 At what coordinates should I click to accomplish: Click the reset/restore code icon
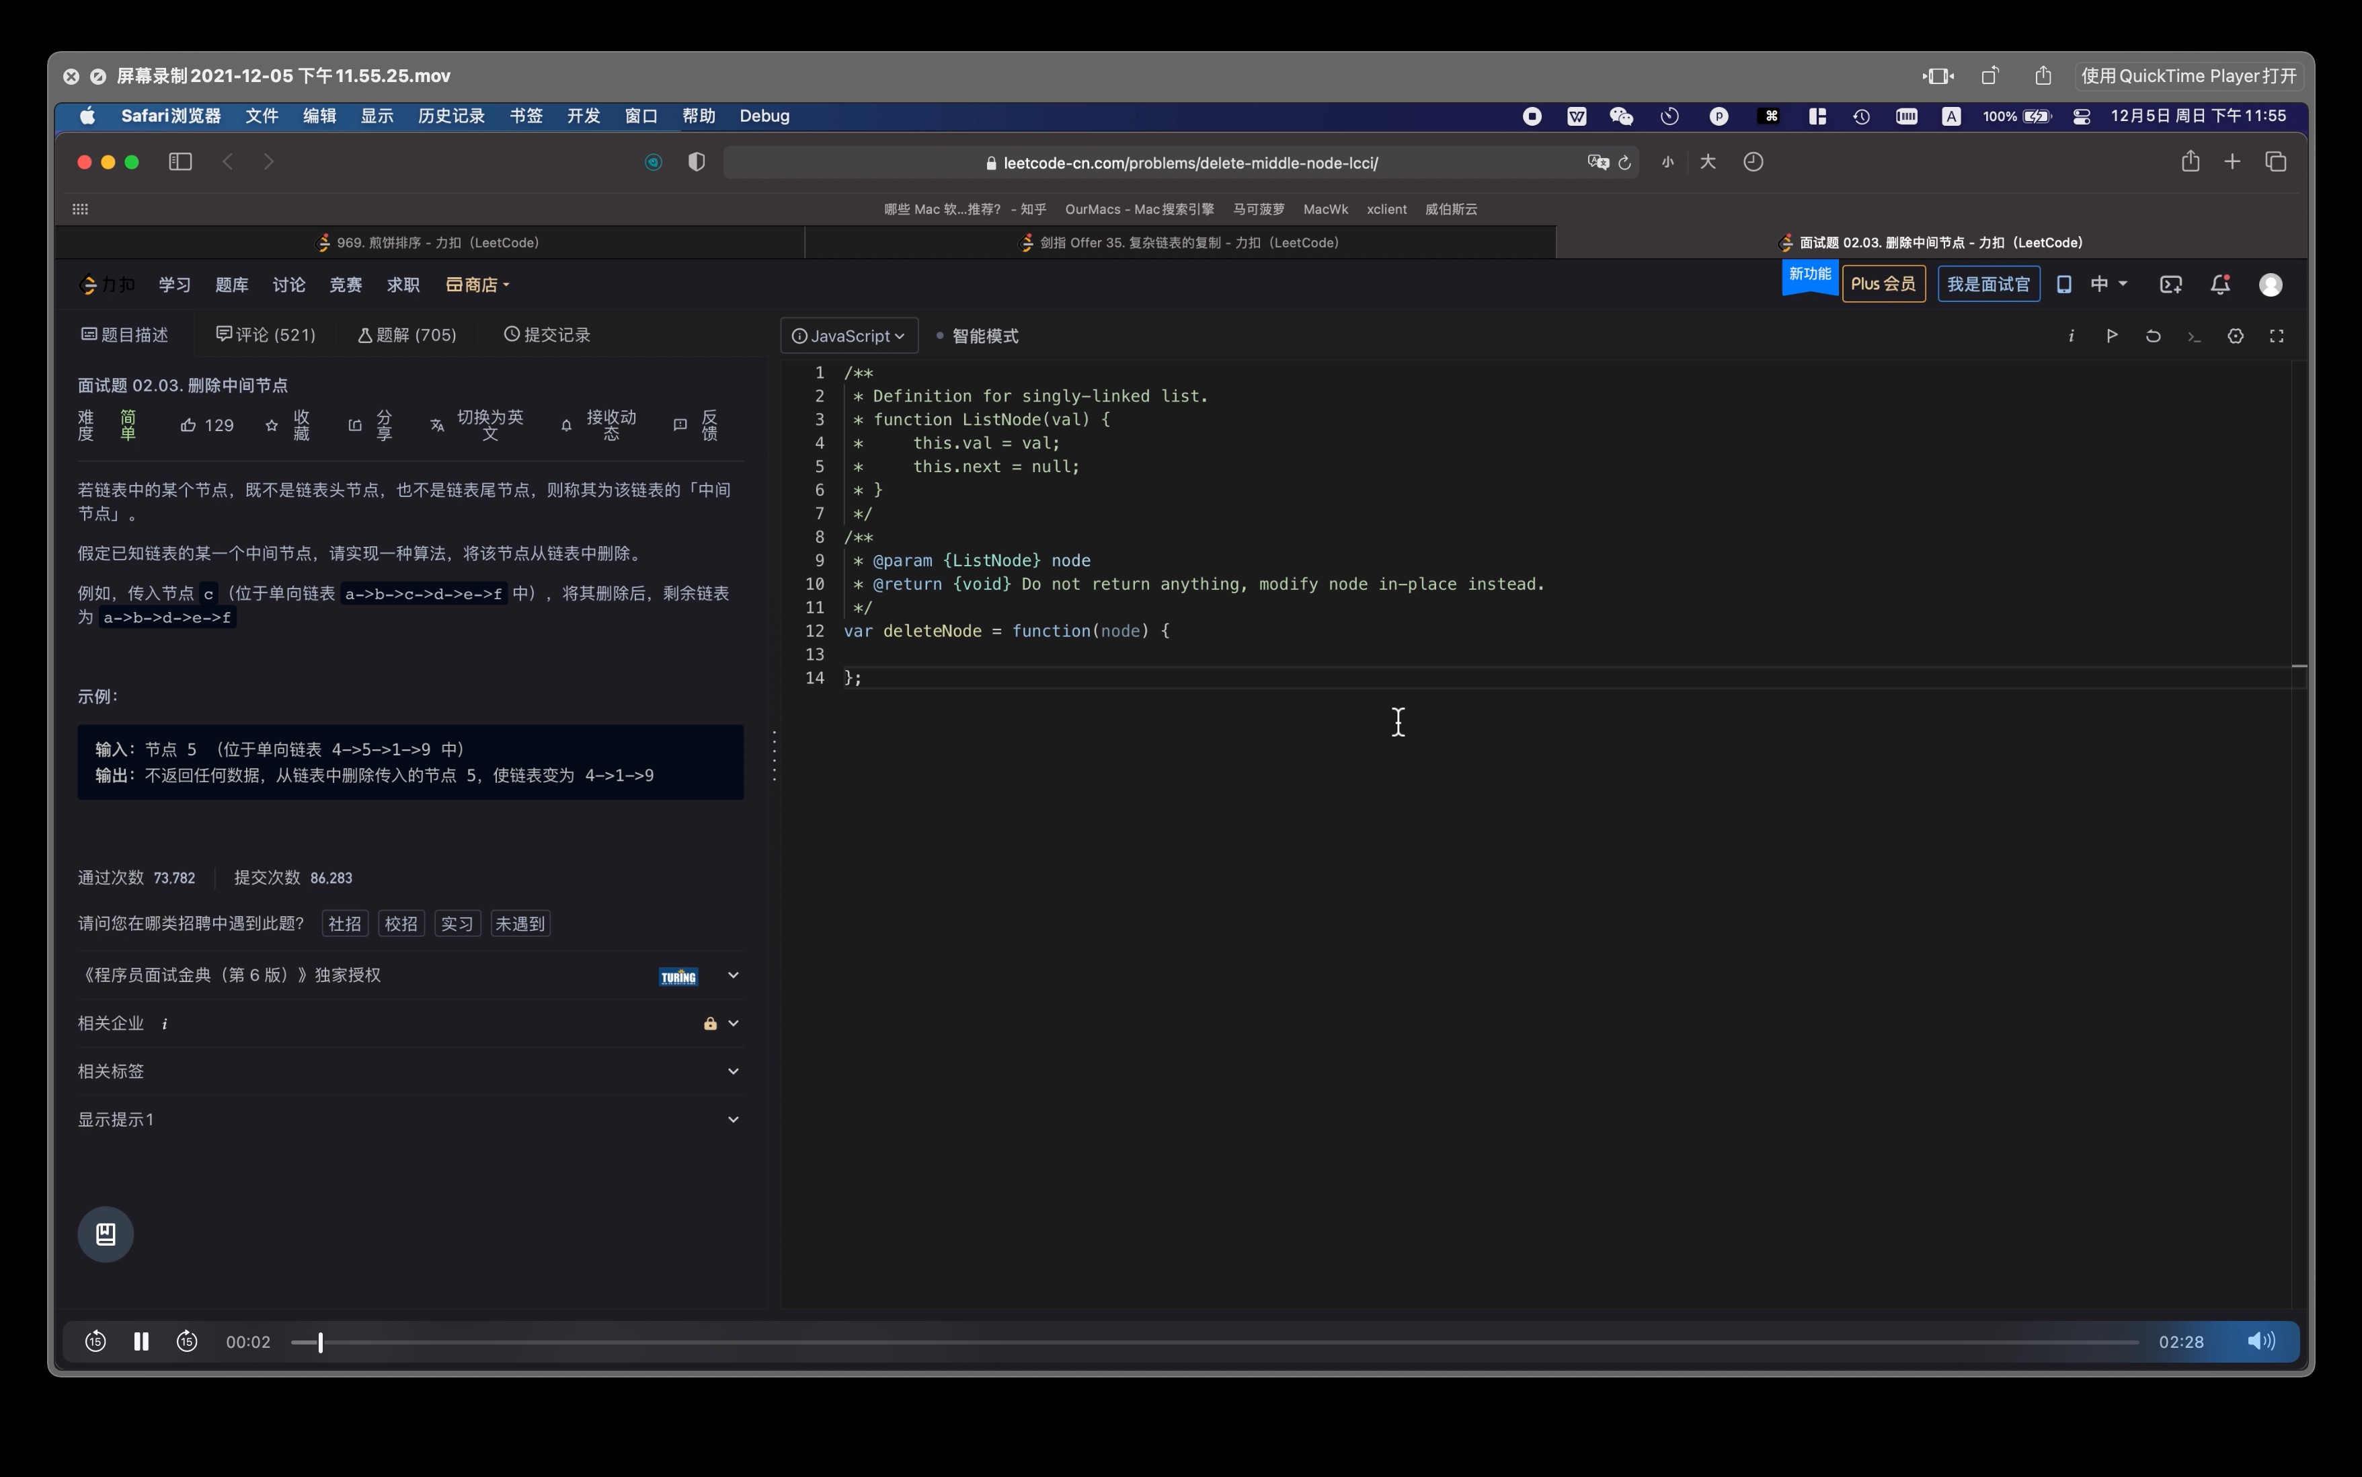coord(2153,335)
